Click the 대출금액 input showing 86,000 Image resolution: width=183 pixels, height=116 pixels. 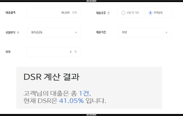pos(54,13)
